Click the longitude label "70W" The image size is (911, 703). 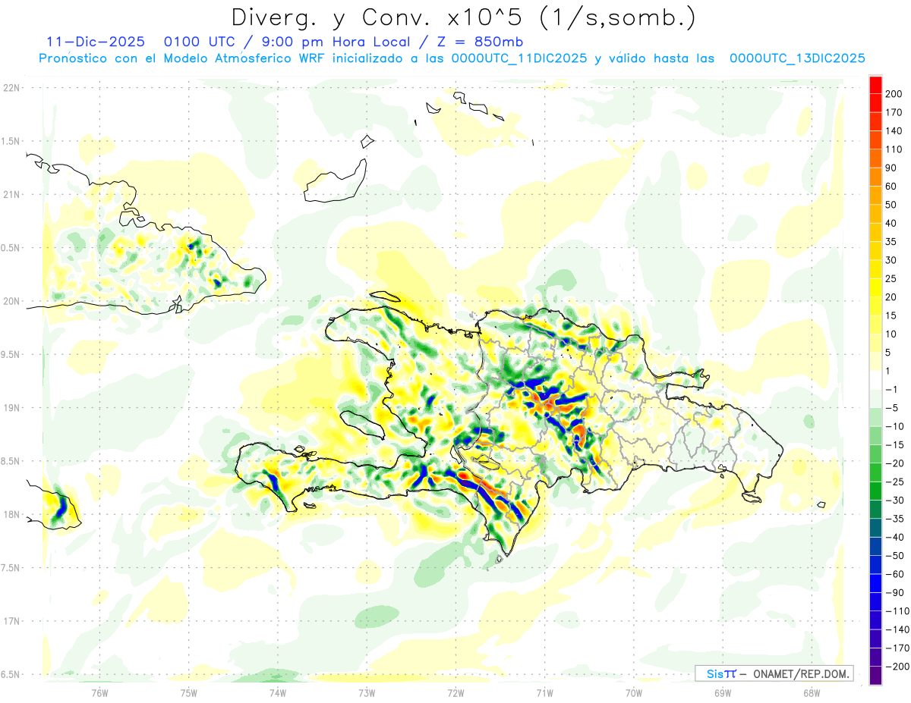tap(633, 692)
